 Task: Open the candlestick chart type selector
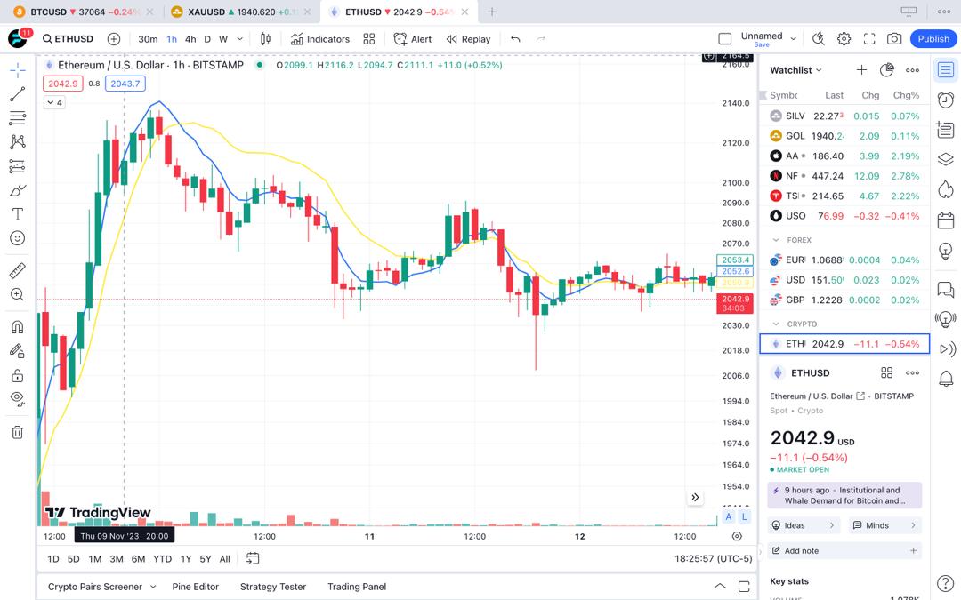[x=265, y=39]
